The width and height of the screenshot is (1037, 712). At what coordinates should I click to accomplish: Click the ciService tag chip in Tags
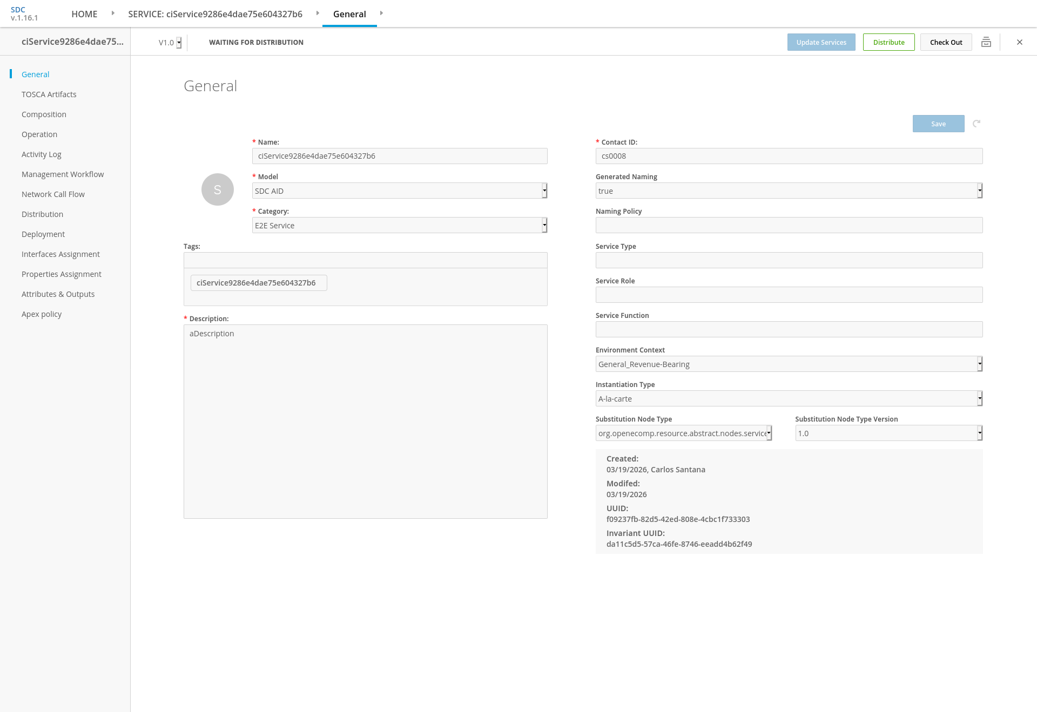pyautogui.click(x=258, y=283)
